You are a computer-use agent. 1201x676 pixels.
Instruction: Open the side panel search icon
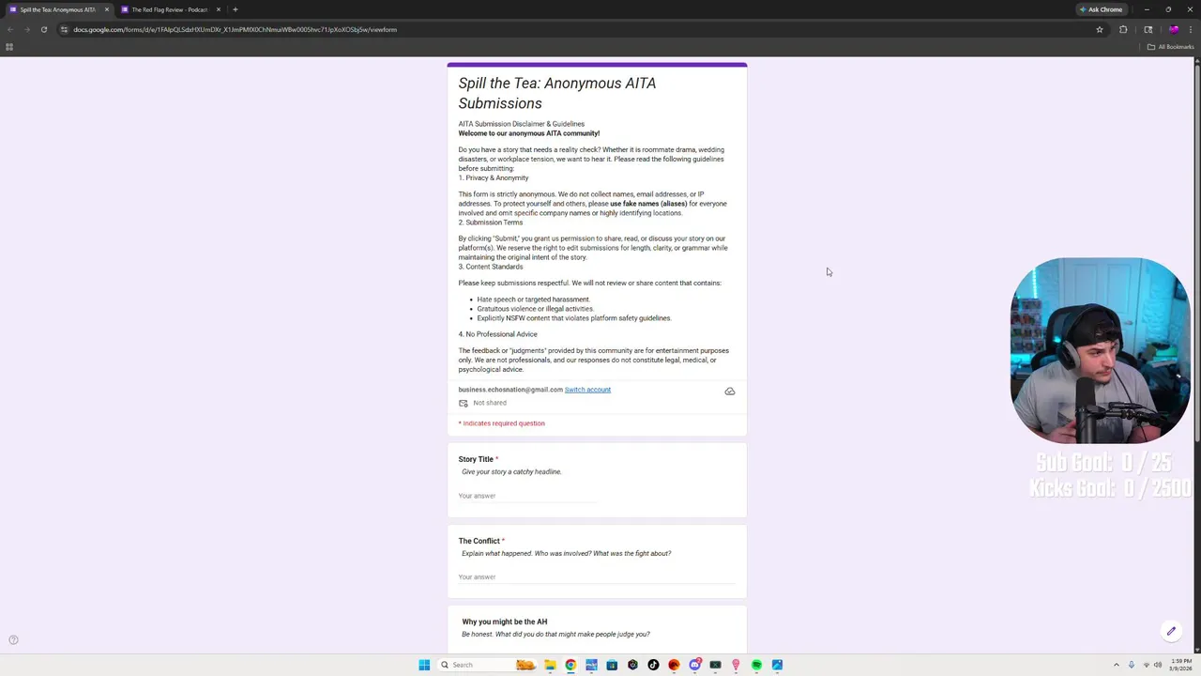pyautogui.click(x=1148, y=29)
